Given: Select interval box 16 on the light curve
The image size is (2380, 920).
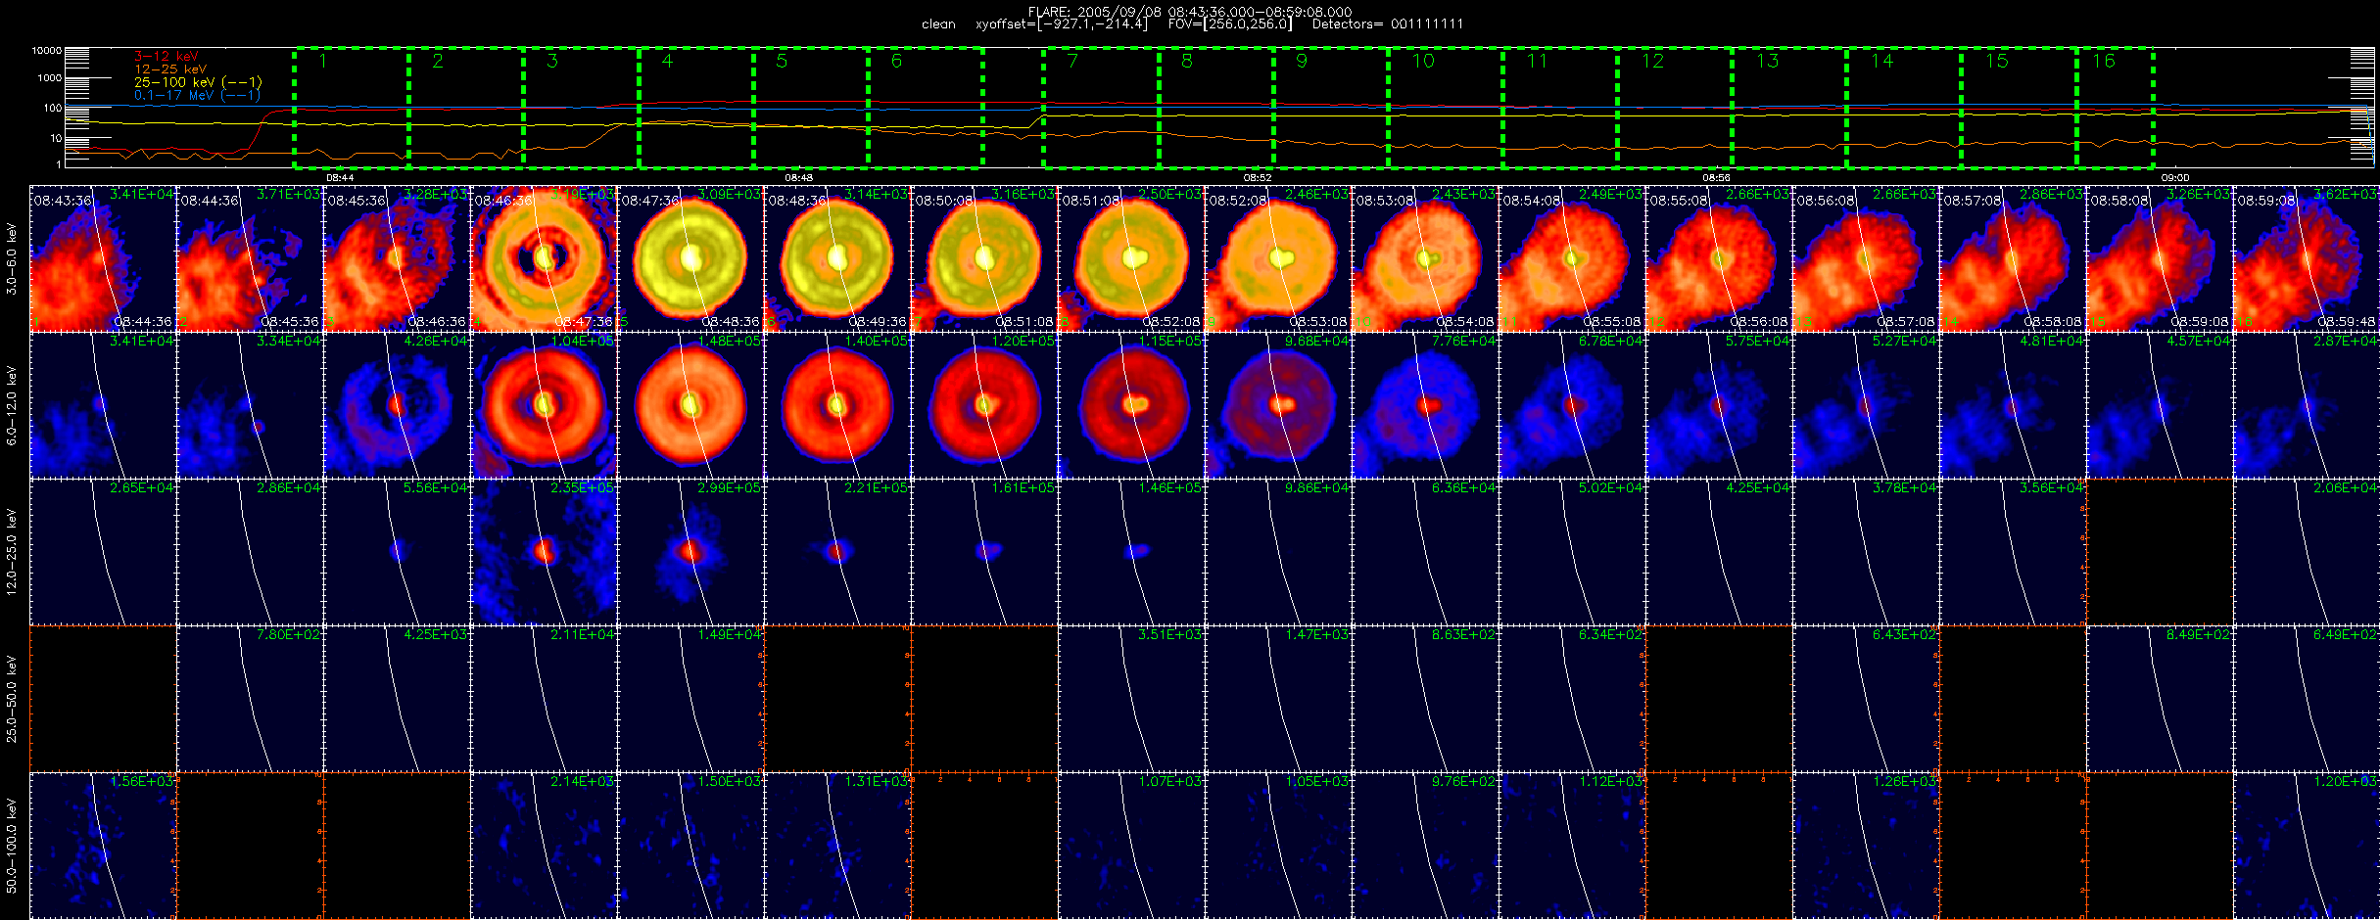Looking at the screenshot, I should 2115,107.
